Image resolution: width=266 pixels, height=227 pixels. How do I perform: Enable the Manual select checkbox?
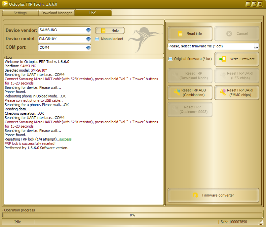point(97,39)
